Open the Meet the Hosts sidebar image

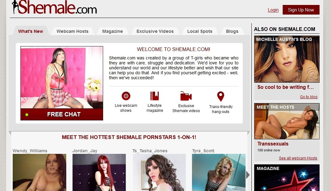(287, 121)
